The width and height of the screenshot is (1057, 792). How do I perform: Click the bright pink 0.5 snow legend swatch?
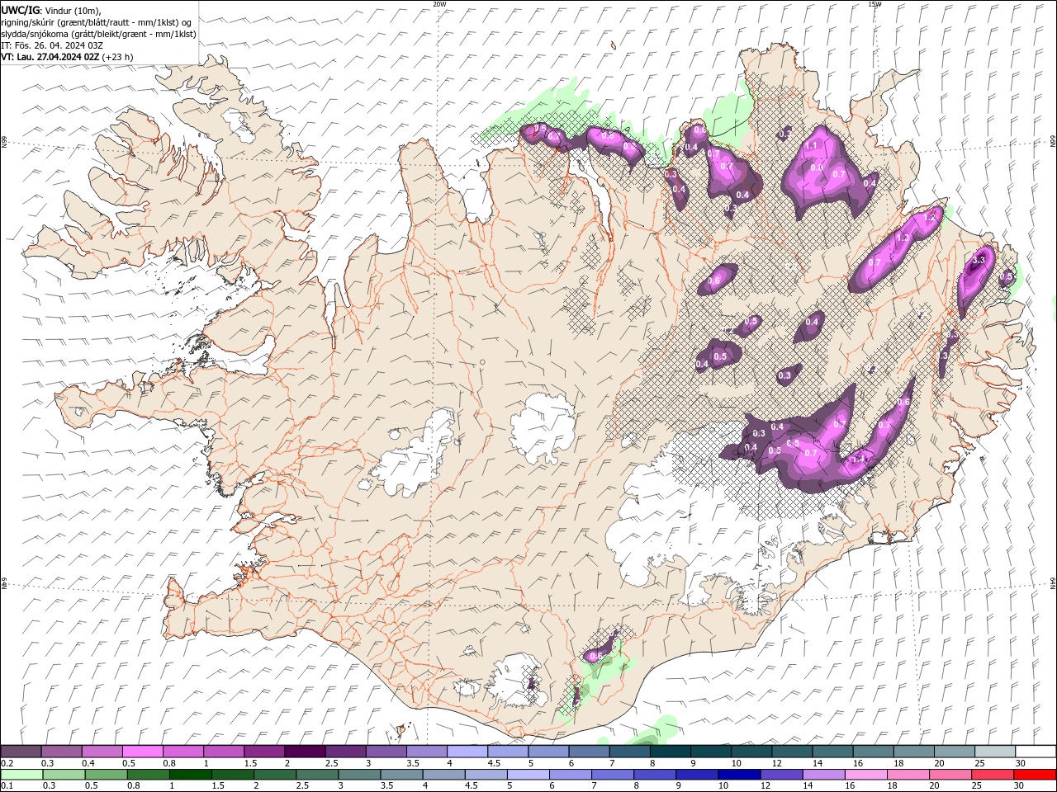point(142,752)
